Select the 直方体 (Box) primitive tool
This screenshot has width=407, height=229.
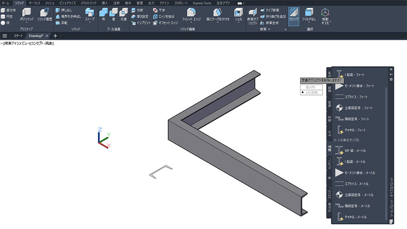coord(8,10)
